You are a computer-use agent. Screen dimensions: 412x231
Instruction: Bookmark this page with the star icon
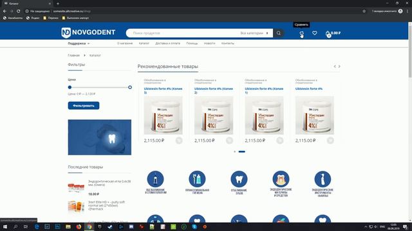[x=364, y=12]
